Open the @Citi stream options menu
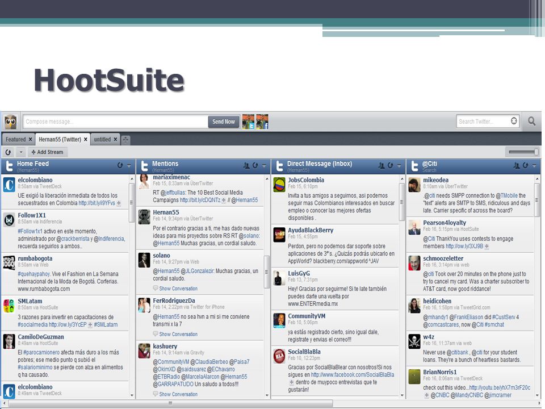Screen dimensions: 545x409 tap(534, 166)
